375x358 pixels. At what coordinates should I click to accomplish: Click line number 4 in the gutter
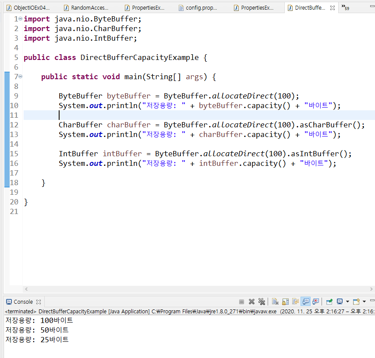[16, 48]
